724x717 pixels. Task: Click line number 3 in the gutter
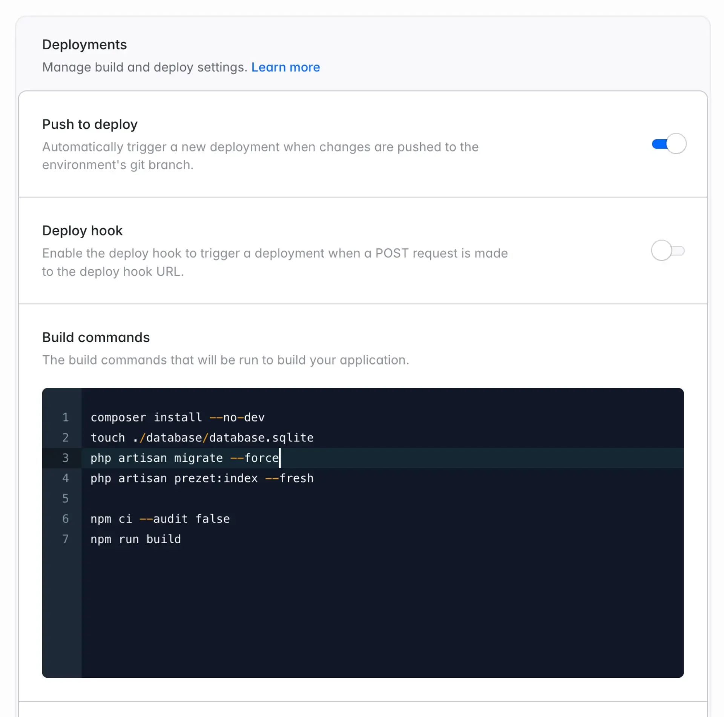point(65,458)
